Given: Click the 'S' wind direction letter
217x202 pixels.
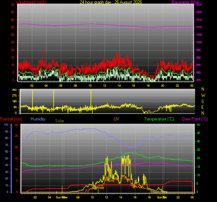Looking at the screenshot, I should [x=203, y=102].
